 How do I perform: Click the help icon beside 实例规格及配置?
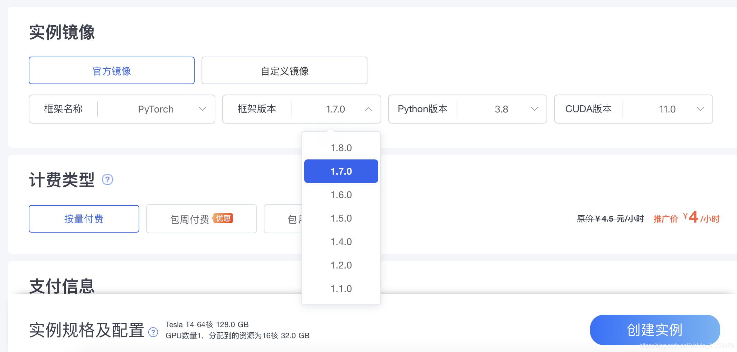(153, 332)
